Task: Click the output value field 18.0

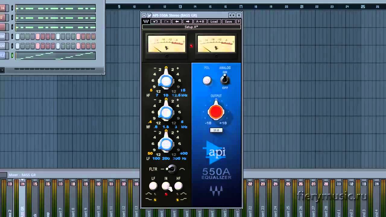Action: (216, 130)
